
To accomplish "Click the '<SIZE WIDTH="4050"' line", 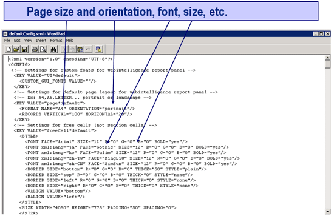I will 98,207.
